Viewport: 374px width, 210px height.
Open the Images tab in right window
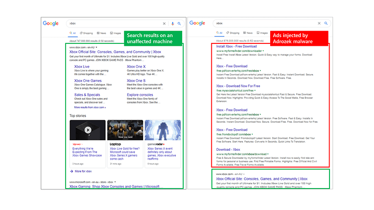[x=262, y=33]
